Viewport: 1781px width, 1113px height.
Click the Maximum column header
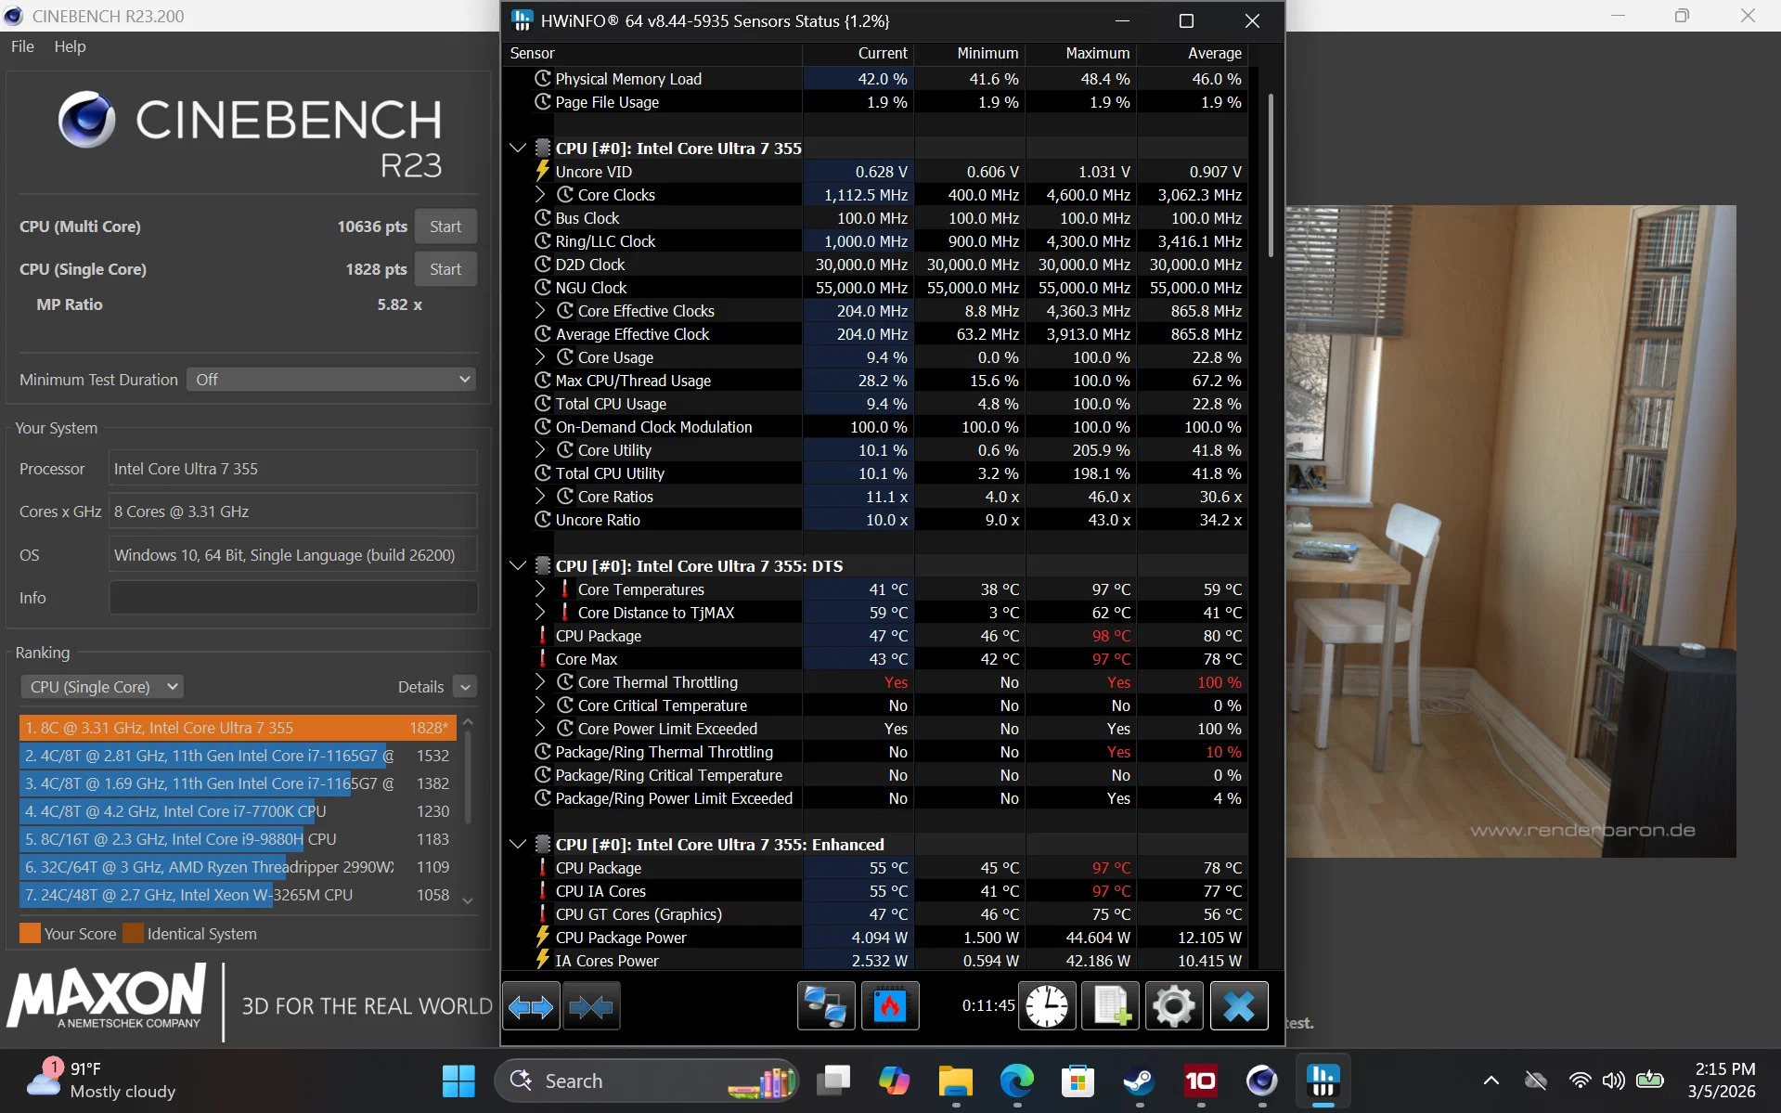click(x=1081, y=54)
